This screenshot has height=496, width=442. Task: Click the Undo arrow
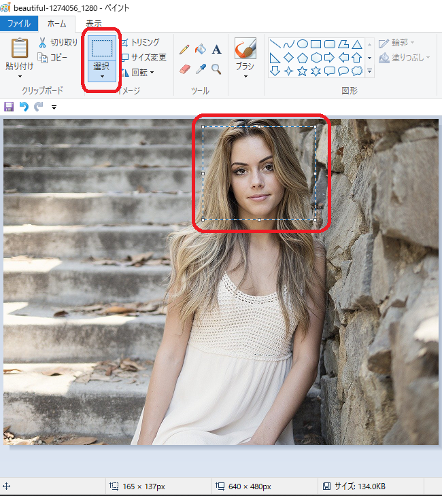point(24,107)
